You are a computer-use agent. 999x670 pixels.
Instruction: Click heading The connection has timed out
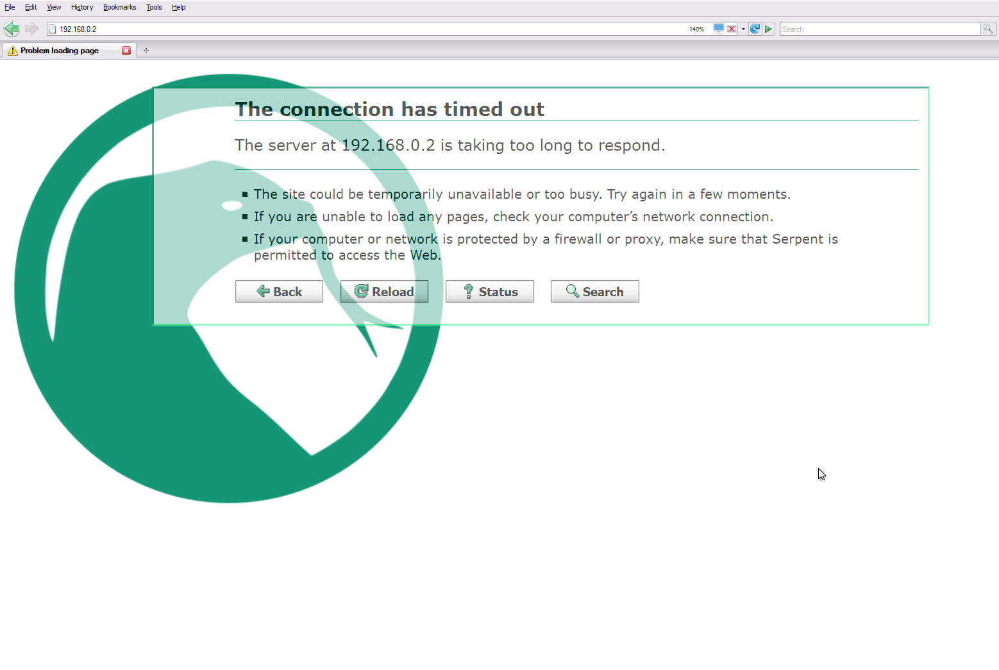pos(389,109)
